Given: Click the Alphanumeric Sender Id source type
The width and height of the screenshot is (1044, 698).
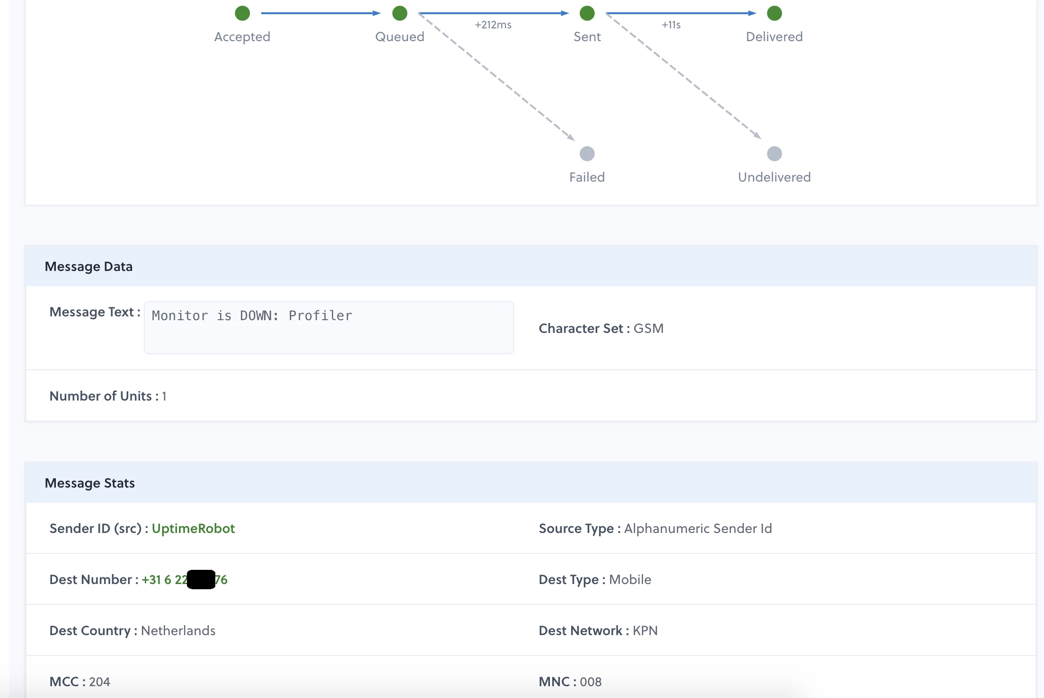Looking at the screenshot, I should [x=698, y=529].
